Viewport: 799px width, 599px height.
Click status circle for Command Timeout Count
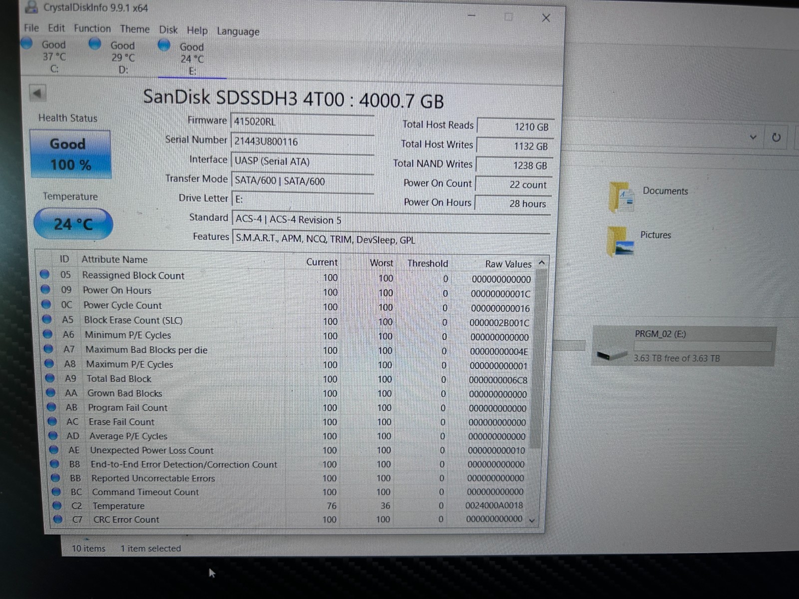point(56,492)
